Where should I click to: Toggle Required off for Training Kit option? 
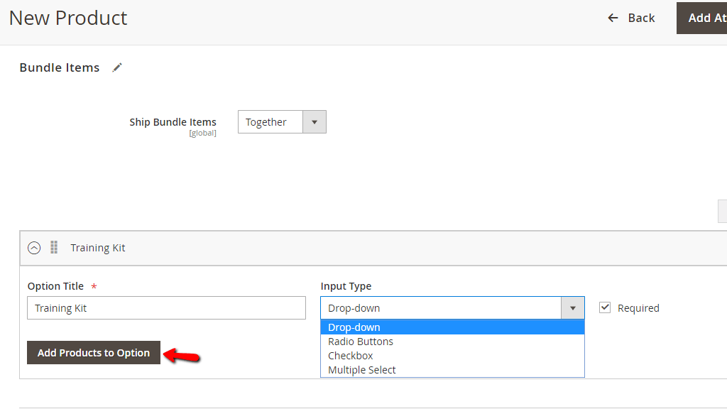click(x=605, y=307)
